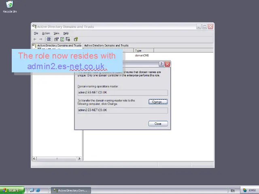Open the Help menu
This screenshot has width=259, height=194.
[66, 33]
